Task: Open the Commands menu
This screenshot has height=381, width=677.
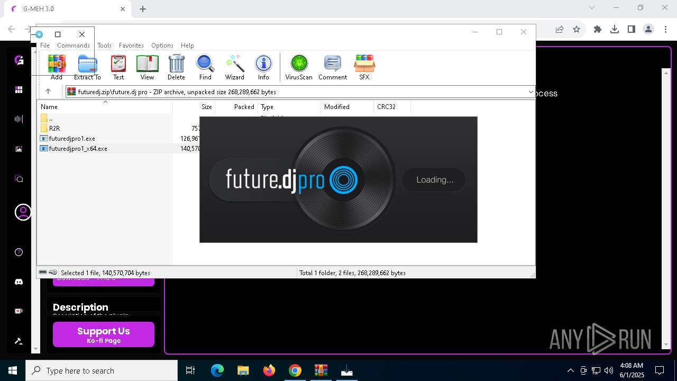Action: coord(74,46)
